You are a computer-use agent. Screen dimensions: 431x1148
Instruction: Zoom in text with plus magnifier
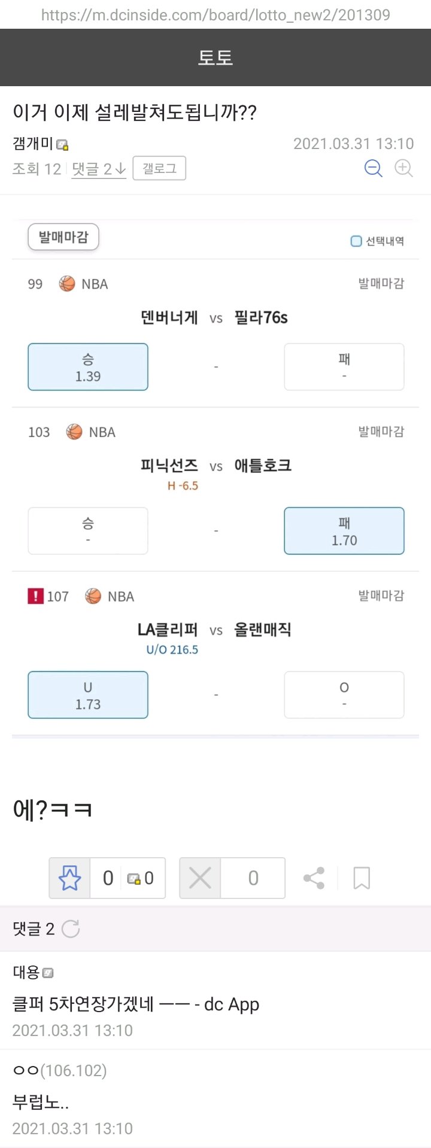(x=404, y=169)
